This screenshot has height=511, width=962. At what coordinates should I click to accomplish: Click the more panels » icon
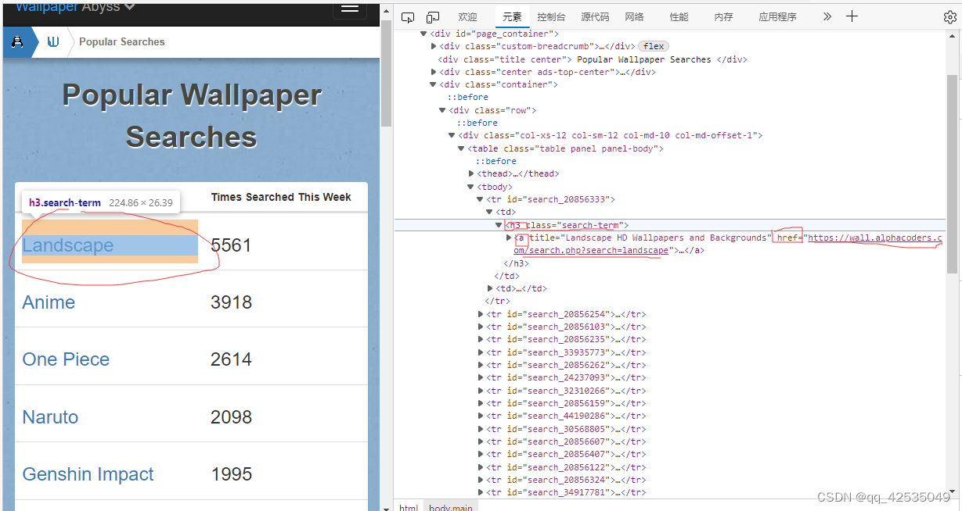827,16
